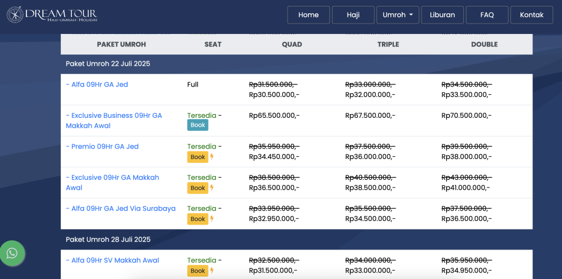This screenshot has width=562, height=279.
Task: Book the Premio 09Hr GA Jed package
Action: [x=198, y=157]
